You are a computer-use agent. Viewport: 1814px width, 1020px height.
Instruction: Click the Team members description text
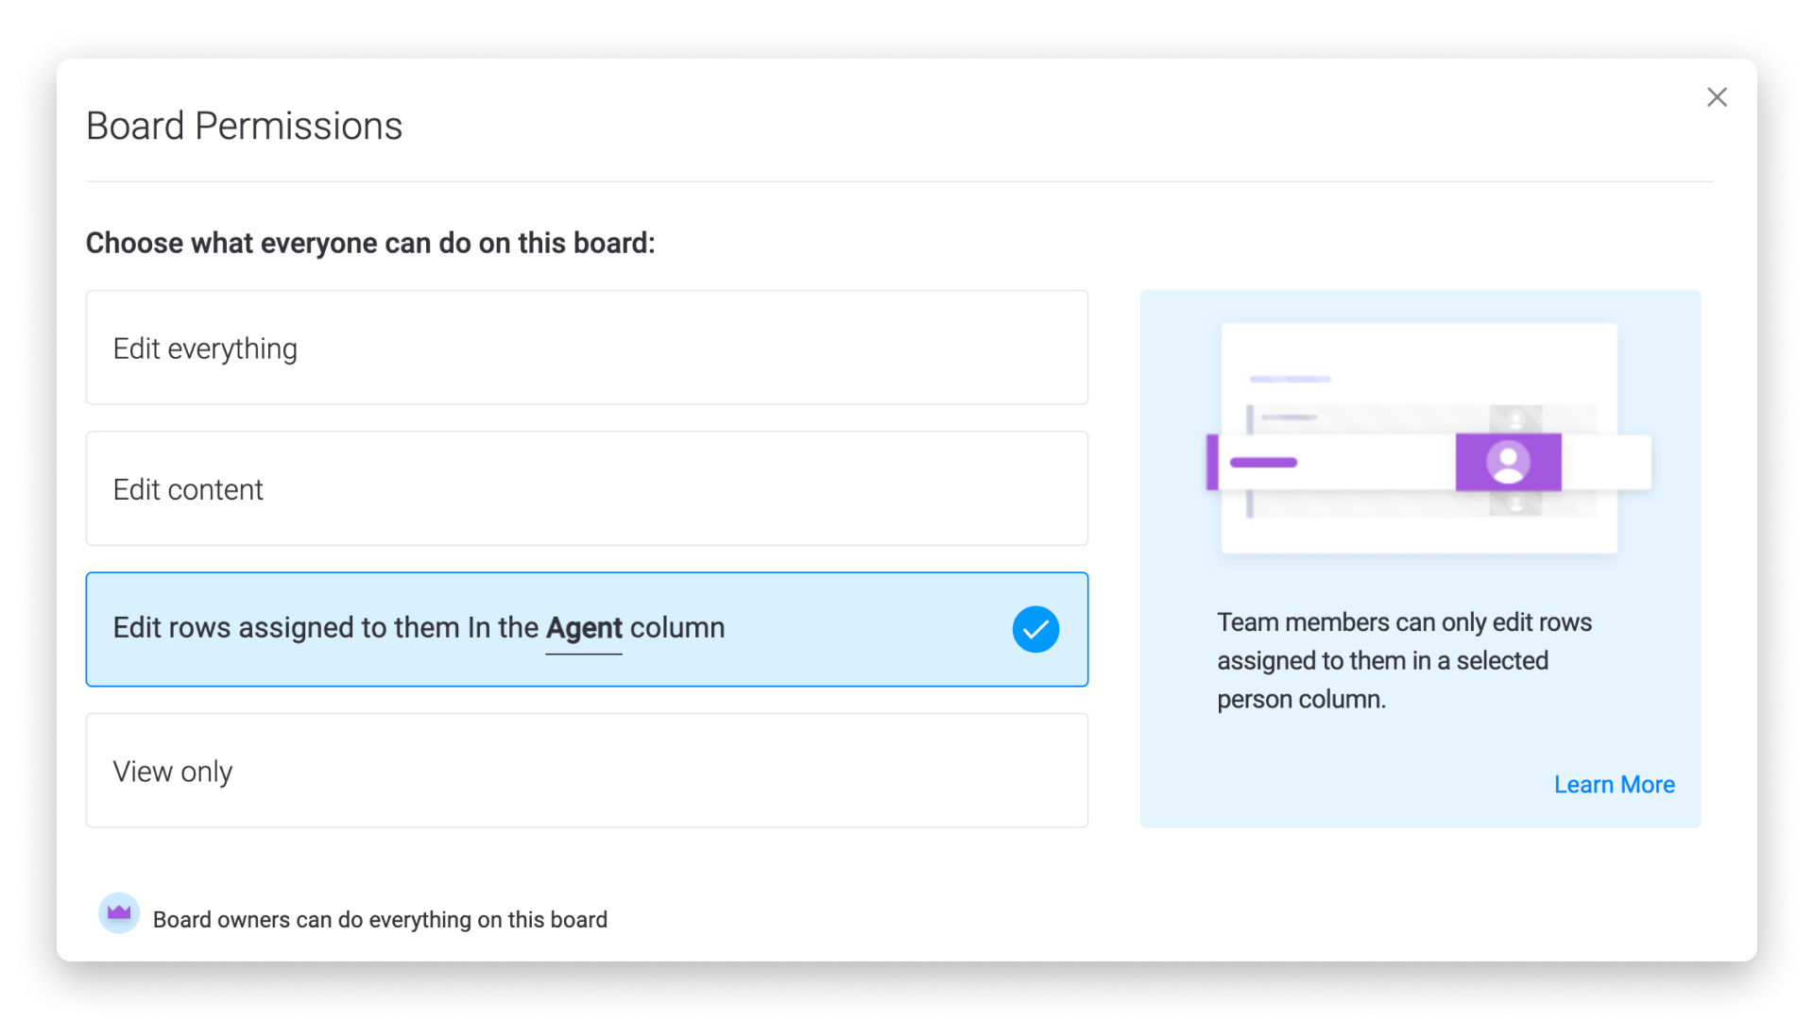pyautogui.click(x=1404, y=661)
